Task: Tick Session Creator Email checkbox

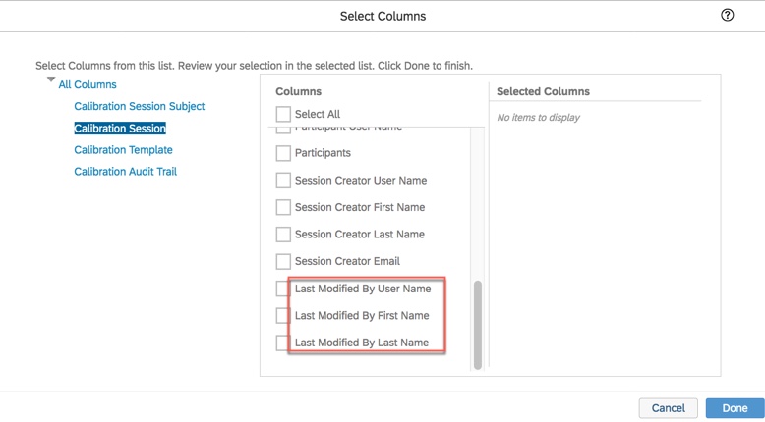Action: point(283,262)
